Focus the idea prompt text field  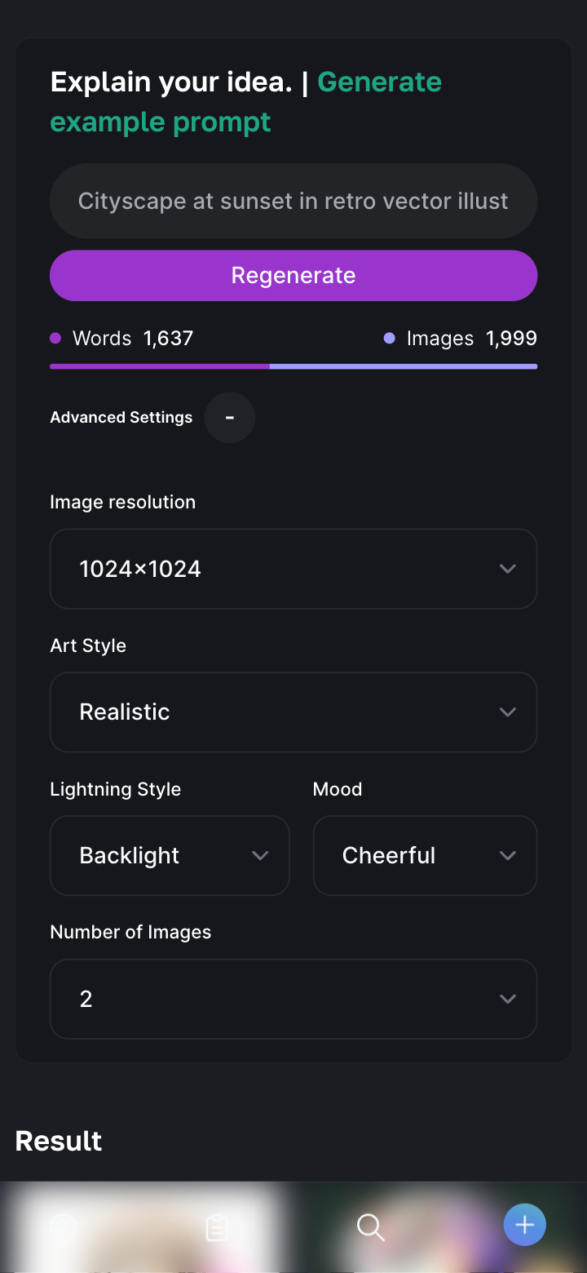(x=293, y=202)
